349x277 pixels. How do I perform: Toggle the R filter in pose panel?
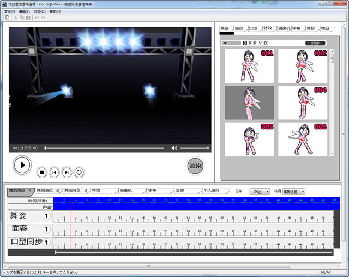pos(250,43)
